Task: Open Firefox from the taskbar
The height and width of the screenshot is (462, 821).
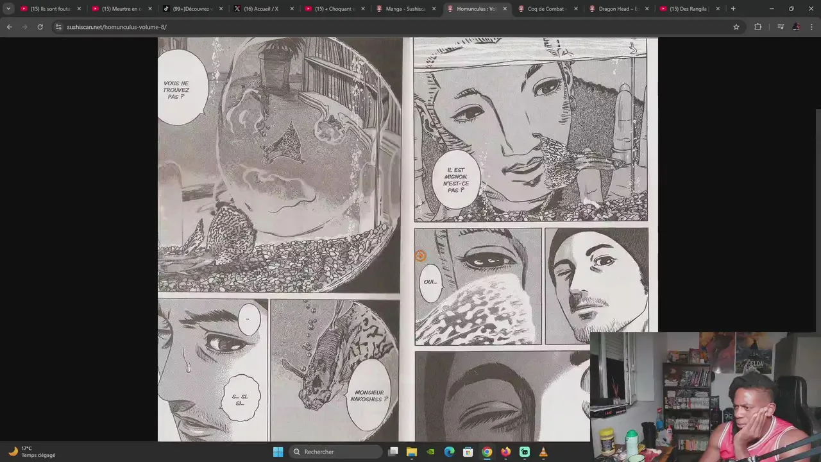Action: 505,452
